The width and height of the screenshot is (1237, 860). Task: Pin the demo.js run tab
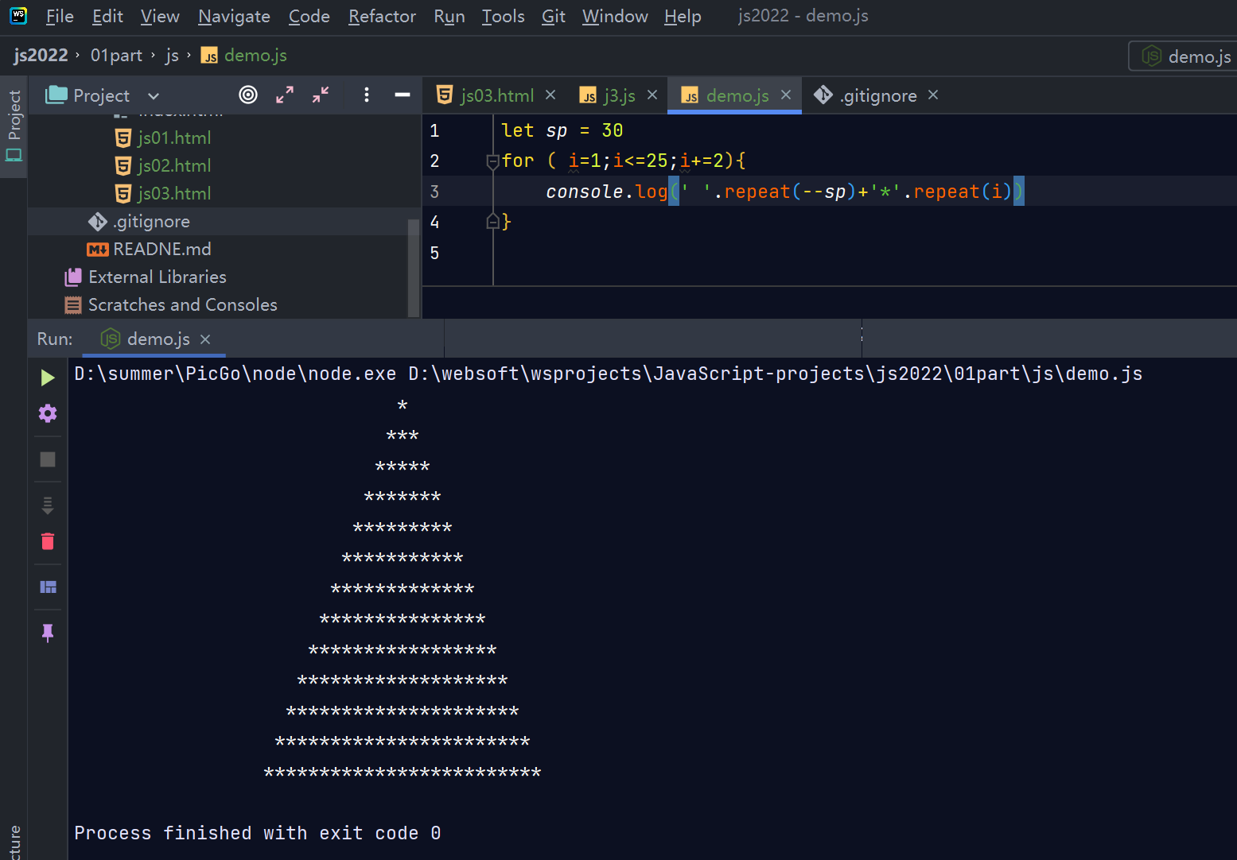pyautogui.click(x=48, y=633)
